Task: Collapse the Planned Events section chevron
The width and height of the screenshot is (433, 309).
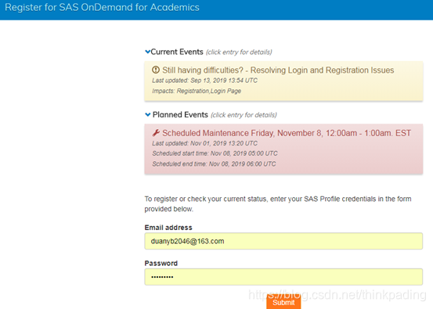Action: (148, 115)
